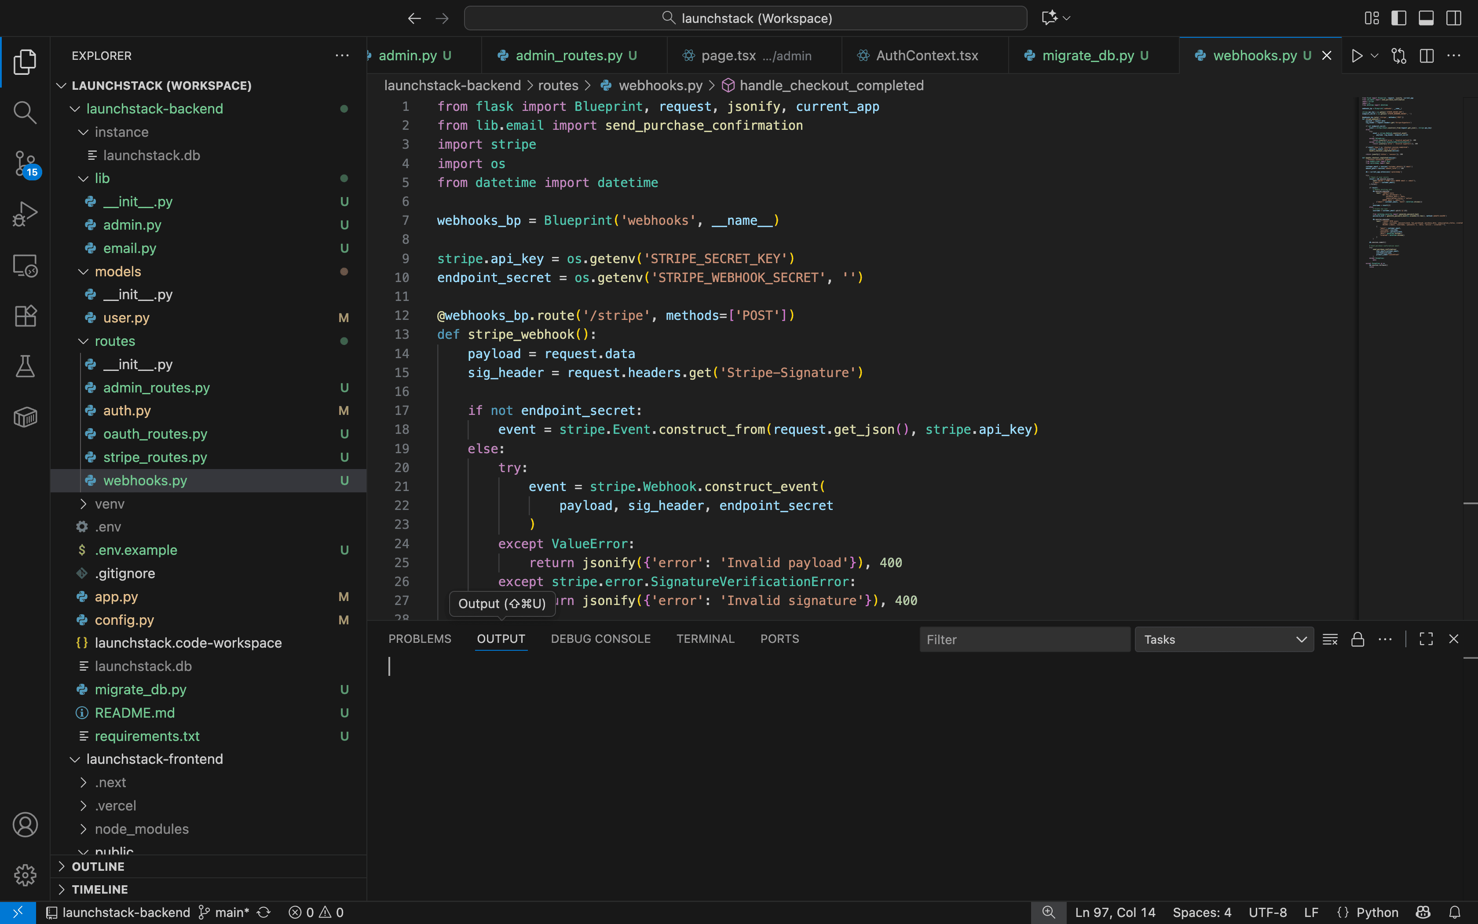Toggle the primary sidebar visibility
The height and width of the screenshot is (924, 1478).
point(1398,18)
